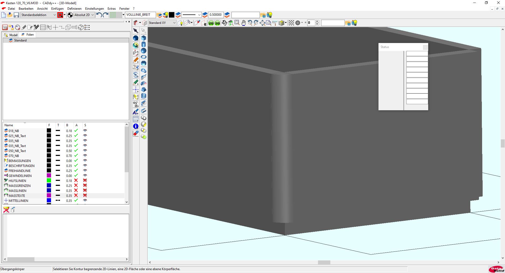505x273 pixels.
Task: Click the green 2D view button
Action: point(211,23)
